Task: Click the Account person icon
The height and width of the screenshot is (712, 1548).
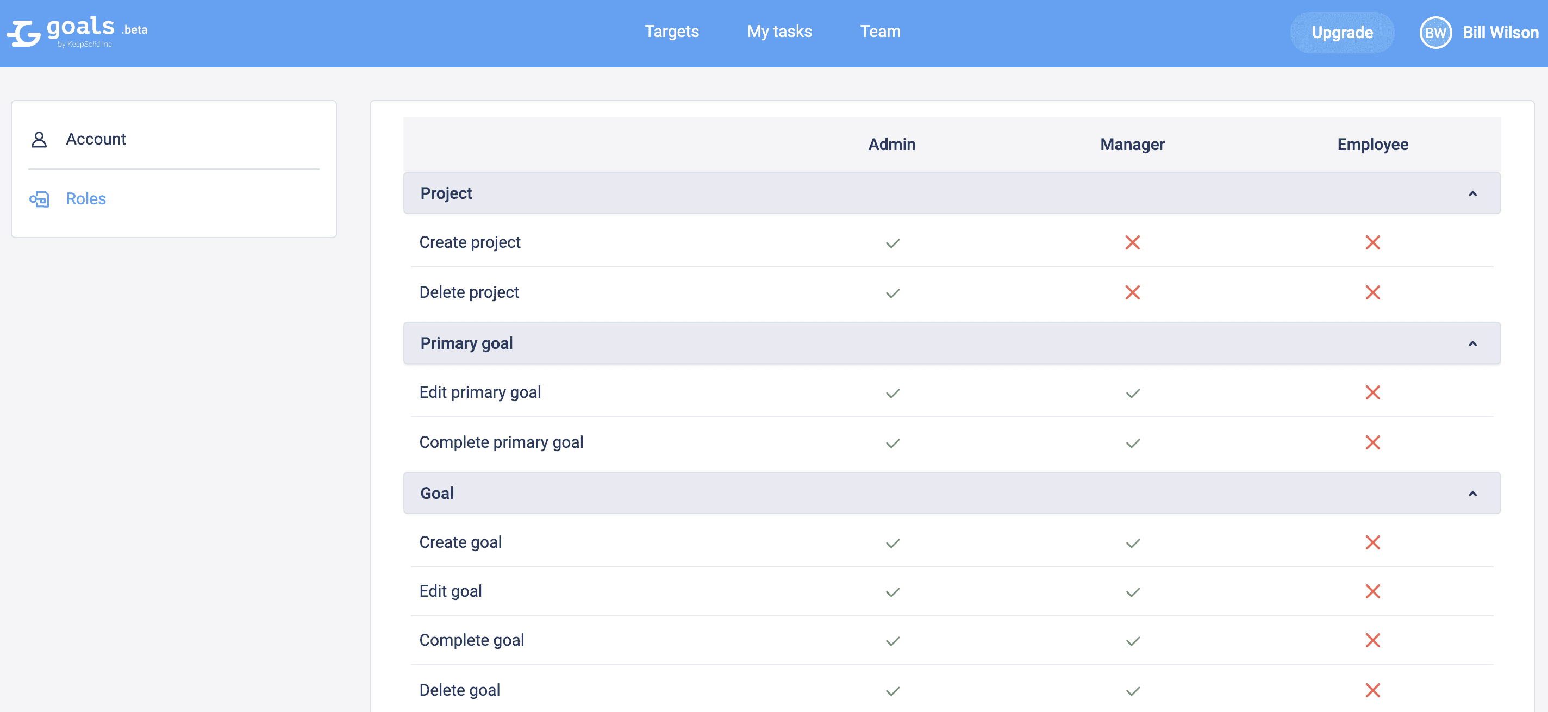Action: (39, 139)
